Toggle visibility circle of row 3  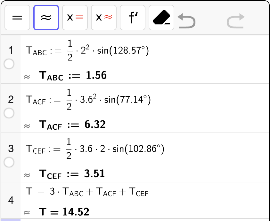pyautogui.click(x=9, y=163)
